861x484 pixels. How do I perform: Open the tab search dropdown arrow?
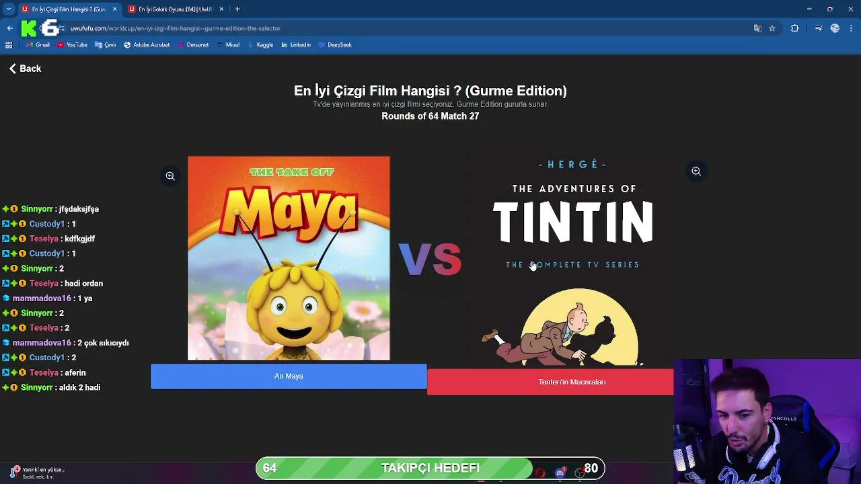pyautogui.click(x=9, y=9)
